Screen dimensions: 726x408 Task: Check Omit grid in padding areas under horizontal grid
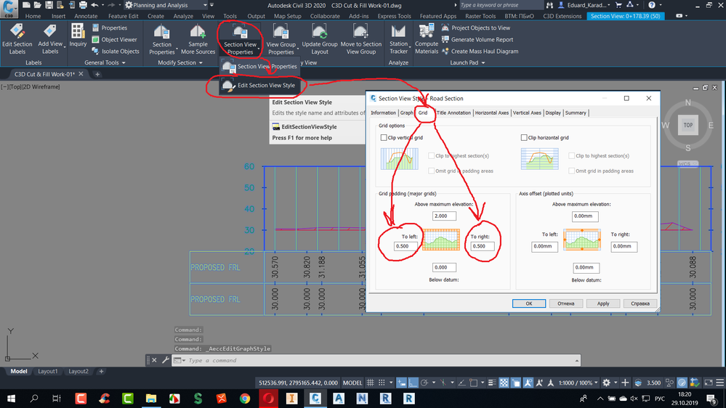pyautogui.click(x=572, y=171)
